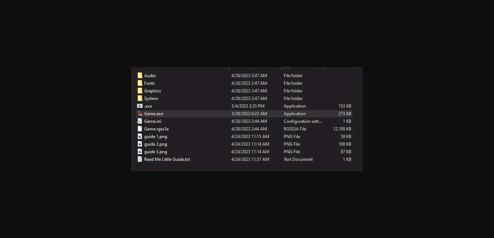
Task: Click the Game.ini gear file icon
Action: (140, 121)
